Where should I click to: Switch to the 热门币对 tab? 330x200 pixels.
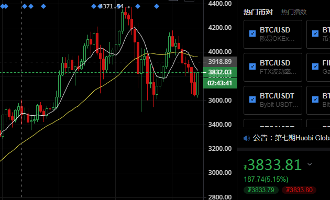click(x=258, y=12)
